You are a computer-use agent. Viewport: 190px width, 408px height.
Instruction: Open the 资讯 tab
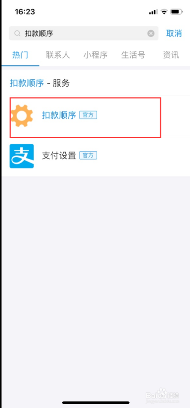click(171, 55)
